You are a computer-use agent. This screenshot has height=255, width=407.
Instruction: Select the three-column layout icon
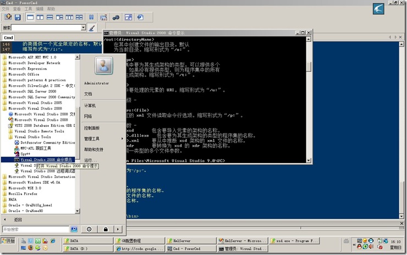(69, 18)
